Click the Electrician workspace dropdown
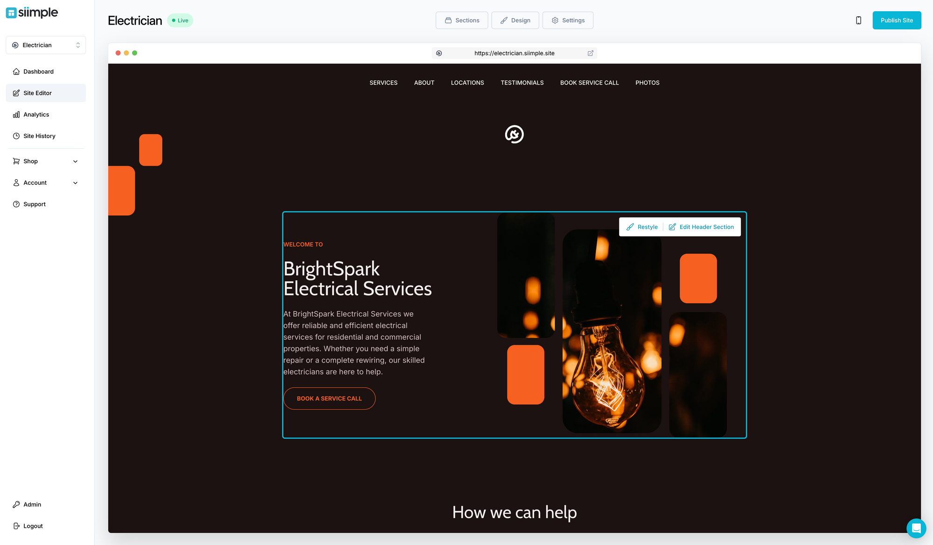933x545 pixels. (45, 44)
